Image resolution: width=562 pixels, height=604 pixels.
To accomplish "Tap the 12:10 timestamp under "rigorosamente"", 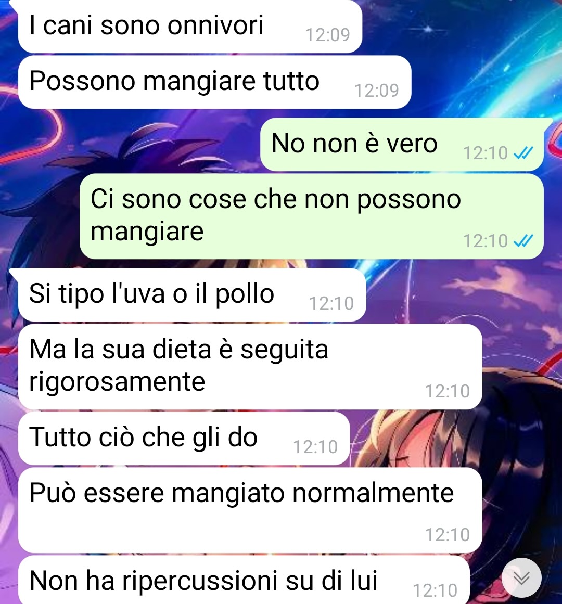I will point(448,391).
